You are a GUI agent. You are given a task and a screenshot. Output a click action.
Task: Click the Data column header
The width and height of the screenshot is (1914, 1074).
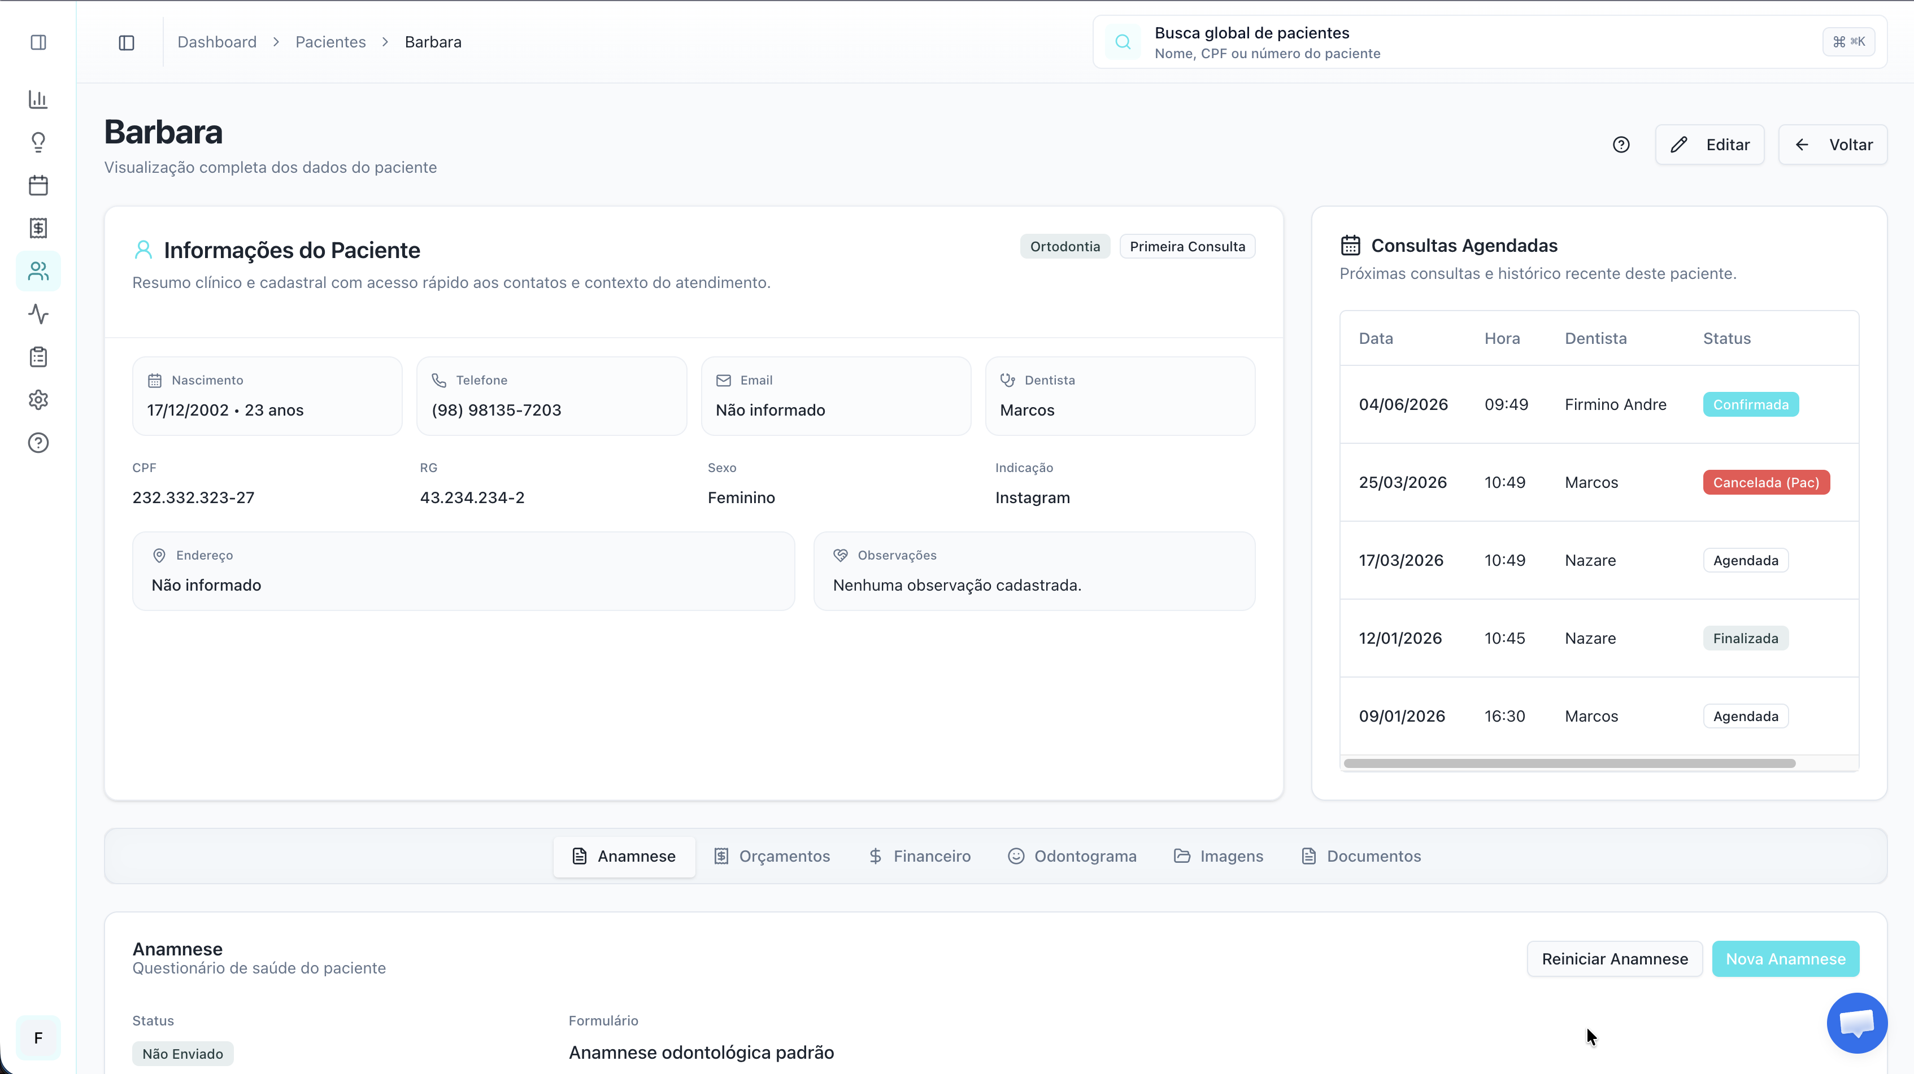tap(1375, 339)
